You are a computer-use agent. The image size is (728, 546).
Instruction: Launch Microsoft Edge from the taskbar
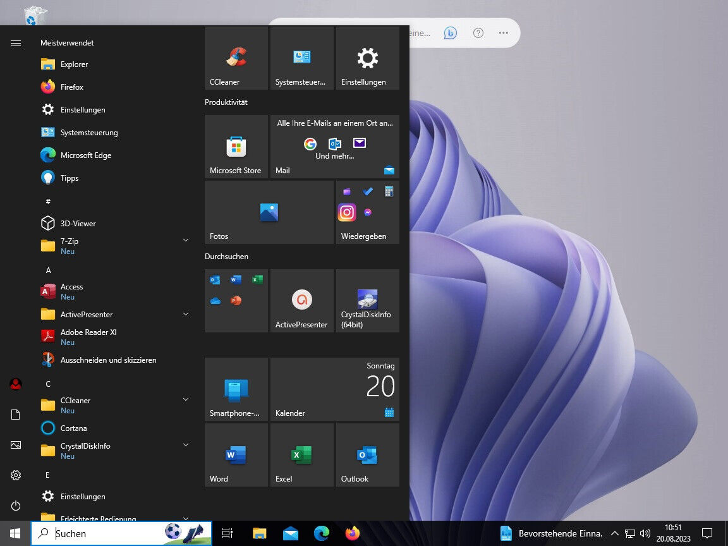(321, 533)
